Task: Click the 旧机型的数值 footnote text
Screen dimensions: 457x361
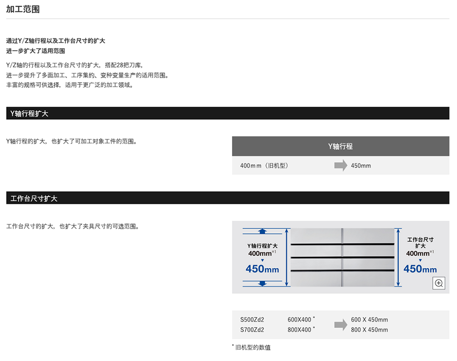Action: pos(252,348)
